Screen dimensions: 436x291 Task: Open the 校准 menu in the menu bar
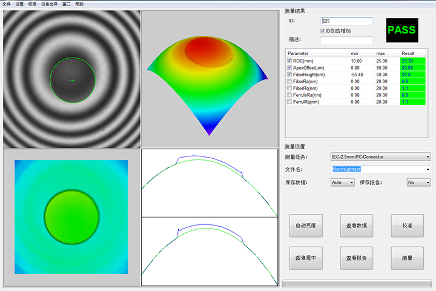click(32, 4)
